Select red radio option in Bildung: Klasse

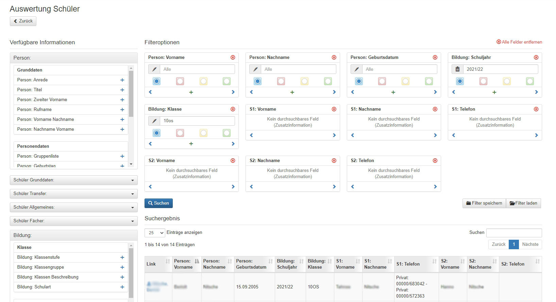[180, 133]
